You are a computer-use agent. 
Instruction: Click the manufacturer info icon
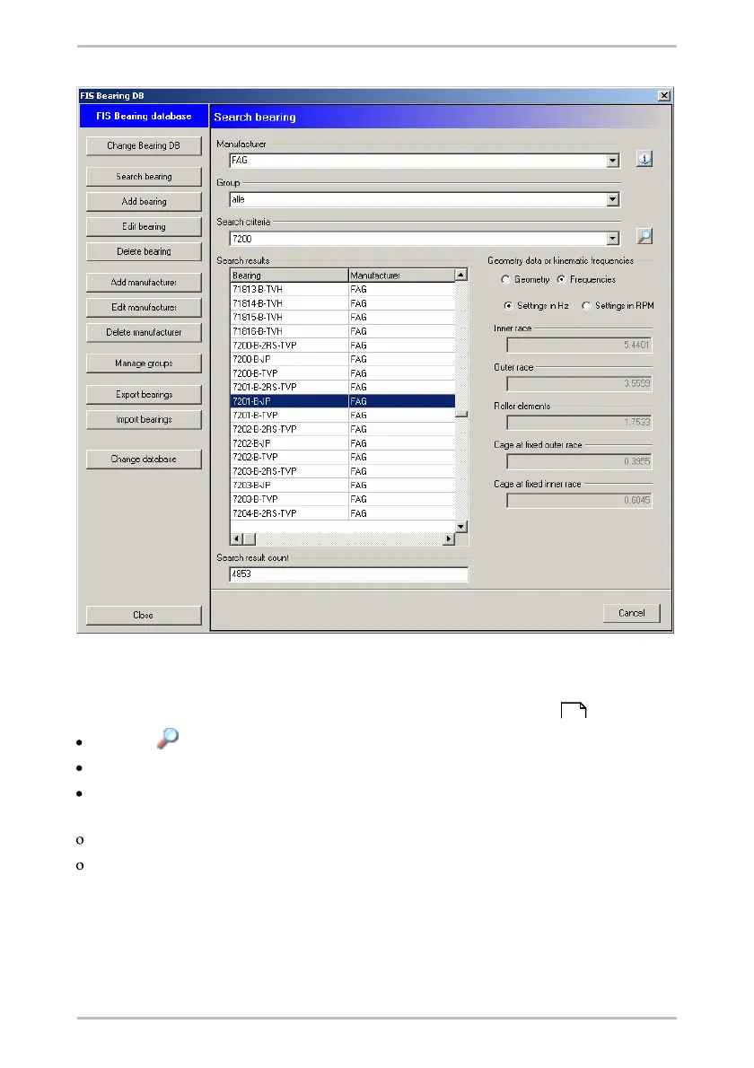644,159
